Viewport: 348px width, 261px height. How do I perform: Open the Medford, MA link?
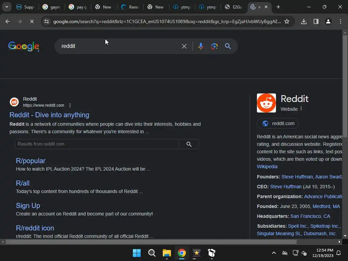(x=326, y=206)
